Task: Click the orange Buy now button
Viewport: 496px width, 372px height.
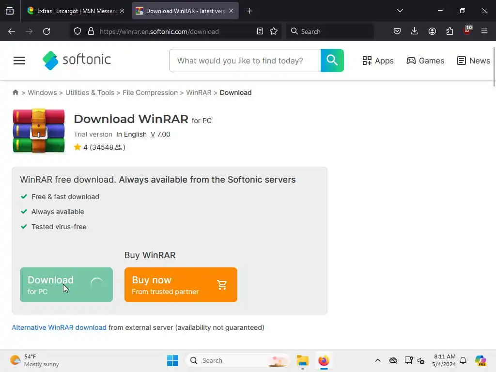Action: click(x=181, y=285)
